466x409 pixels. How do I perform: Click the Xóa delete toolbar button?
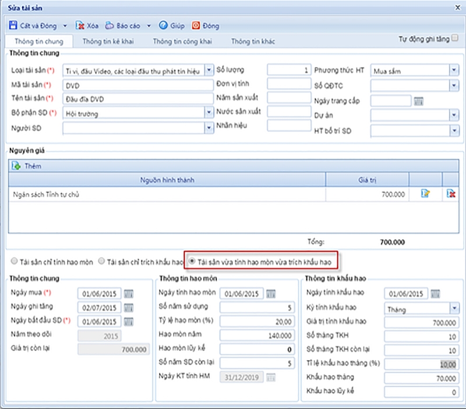87,26
